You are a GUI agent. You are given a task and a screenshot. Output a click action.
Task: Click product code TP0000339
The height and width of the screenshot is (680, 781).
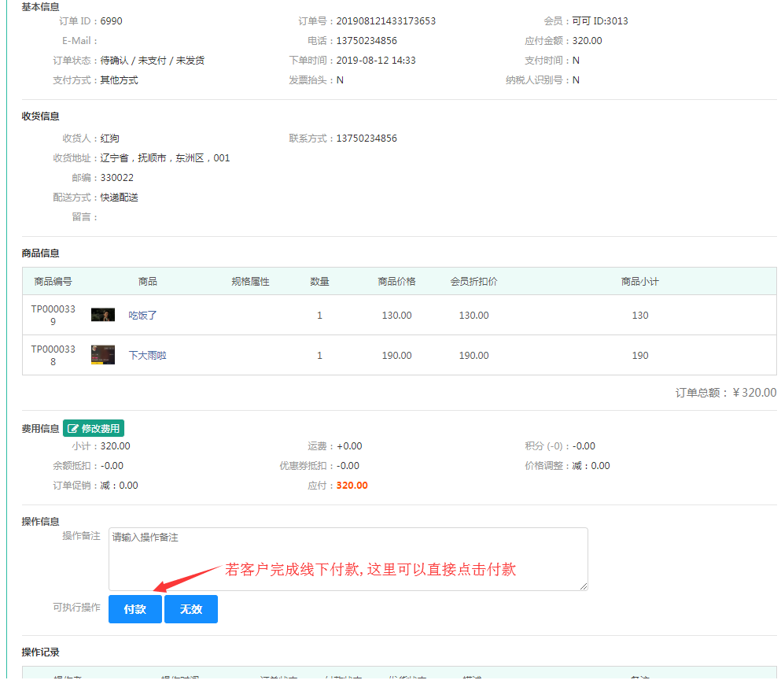pyautogui.click(x=53, y=315)
